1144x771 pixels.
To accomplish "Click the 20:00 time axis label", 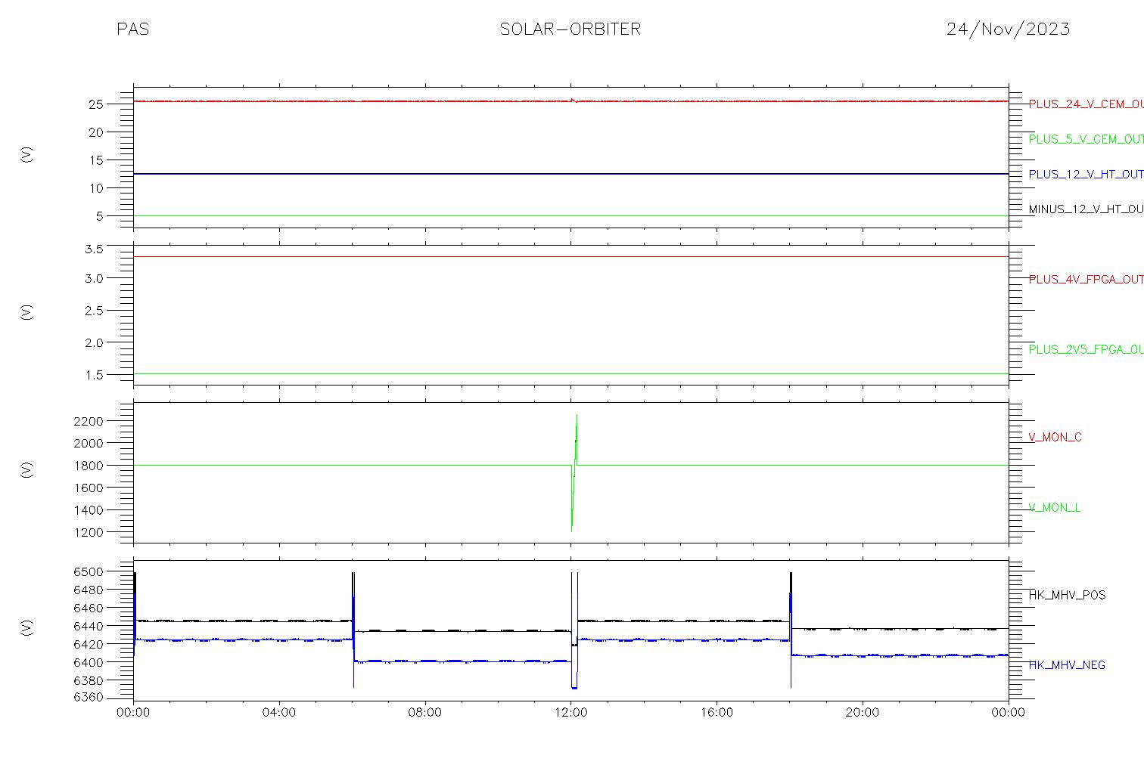I will coord(862,713).
